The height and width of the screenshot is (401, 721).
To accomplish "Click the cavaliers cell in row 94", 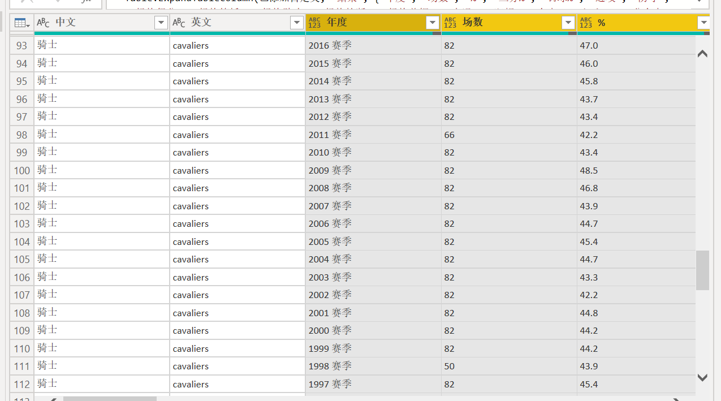I will point(238,63).
